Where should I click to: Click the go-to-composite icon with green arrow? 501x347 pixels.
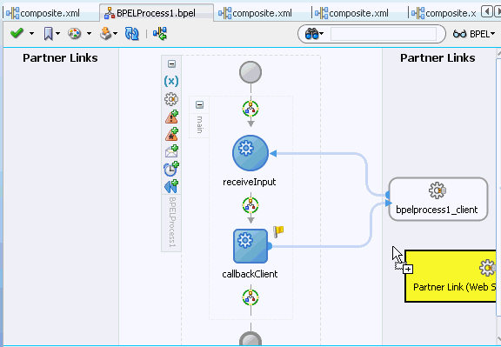coord(160,34)
